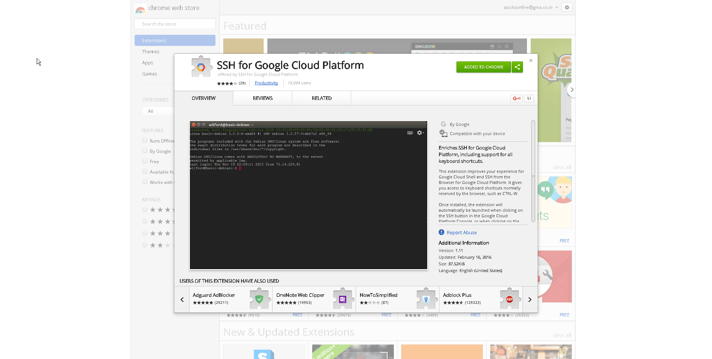Click the Chrome Web Store logo
The height and width of the screenshot is (359, 712).
coord(141,8)
